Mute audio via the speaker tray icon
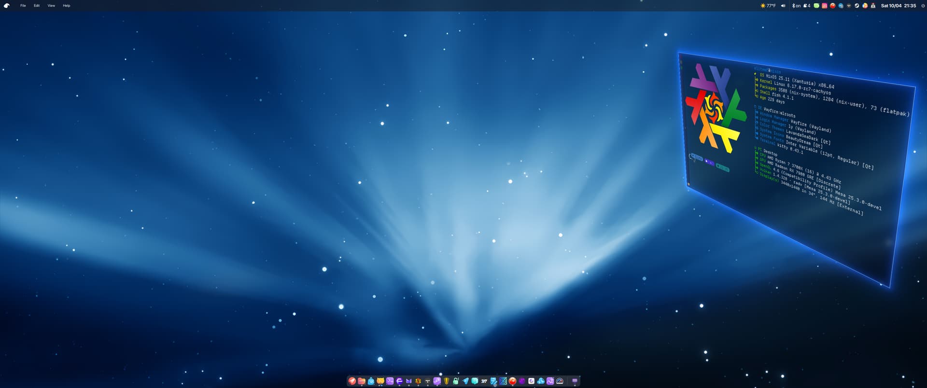The image size is (927, 388). (x=783, y=6)
